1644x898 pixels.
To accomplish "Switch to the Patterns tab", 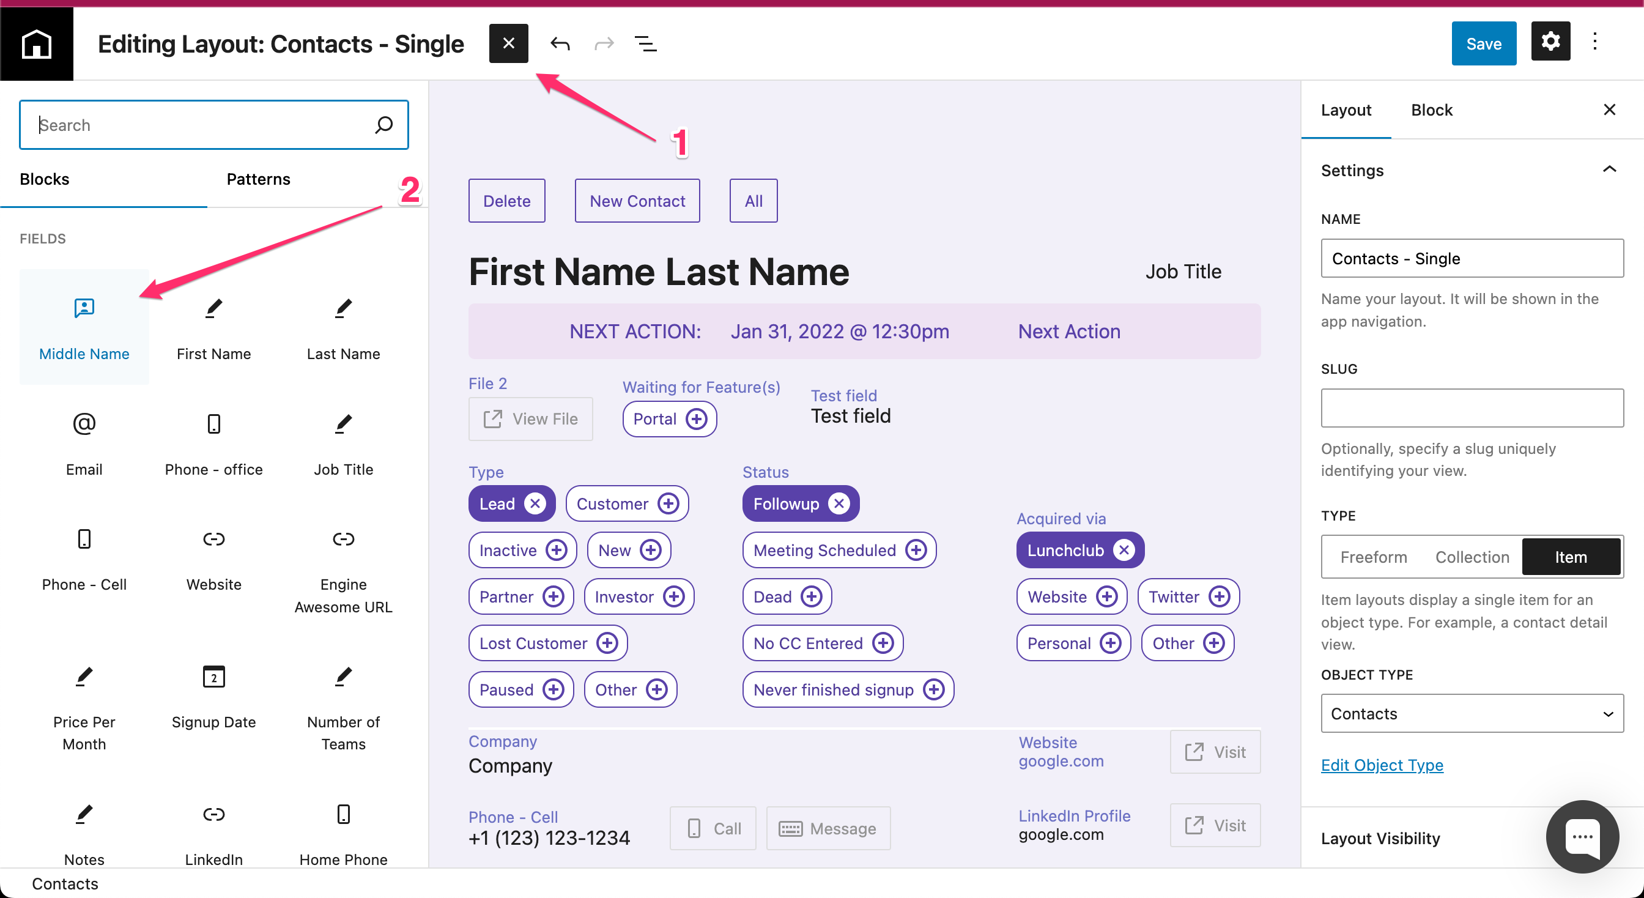I will [x=258, y=179].
